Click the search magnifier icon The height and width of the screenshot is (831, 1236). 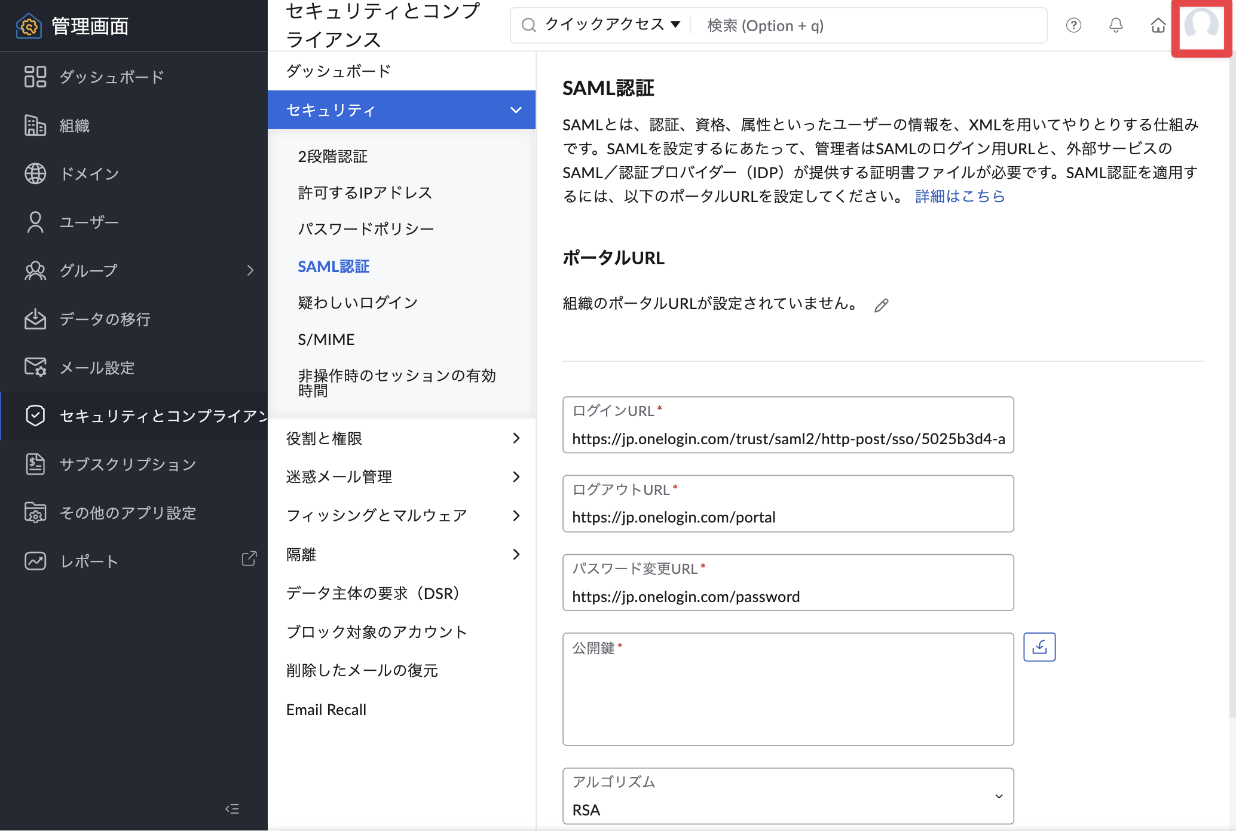point(528,25)
